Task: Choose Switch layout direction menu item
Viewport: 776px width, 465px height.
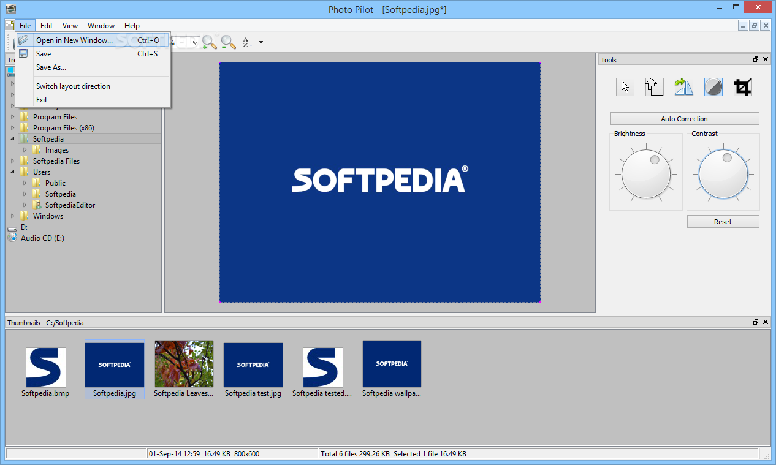Action: pyautogui.click(x=93, y=86)
